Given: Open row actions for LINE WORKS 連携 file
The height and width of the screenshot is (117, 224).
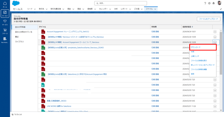Looking at the screenshot, I should tap(215, 106).
